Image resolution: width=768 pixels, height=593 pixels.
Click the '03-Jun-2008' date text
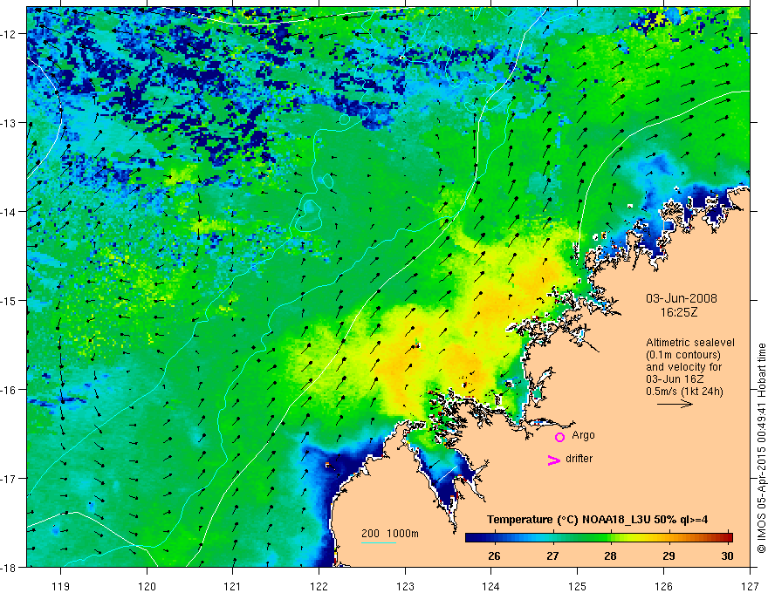(682, 298)
